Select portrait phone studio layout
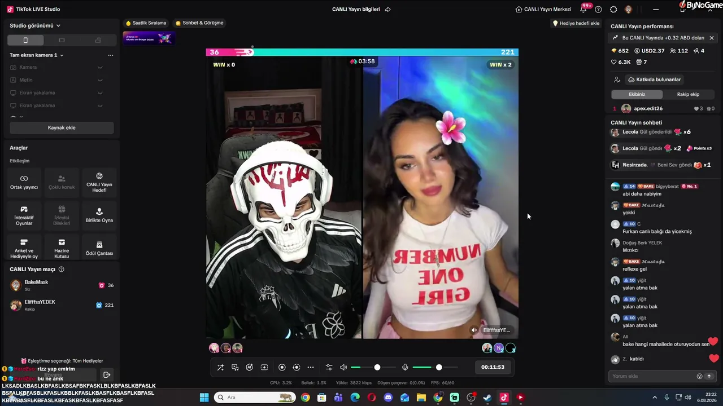Image resolution: width=723 pixels, height=406 pixels. (25, 40)
